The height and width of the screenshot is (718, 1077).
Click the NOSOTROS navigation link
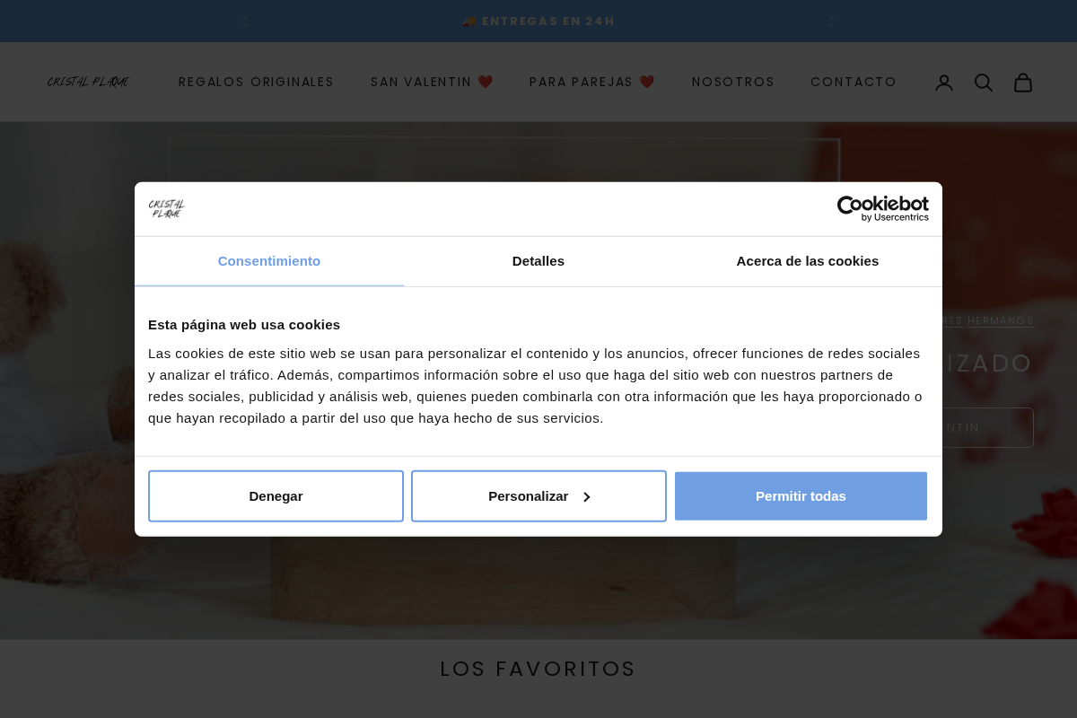coord(733,82)
